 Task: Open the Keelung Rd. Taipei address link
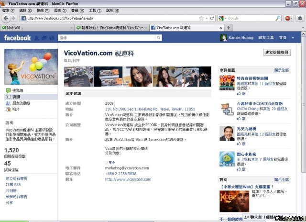(150, 109)
